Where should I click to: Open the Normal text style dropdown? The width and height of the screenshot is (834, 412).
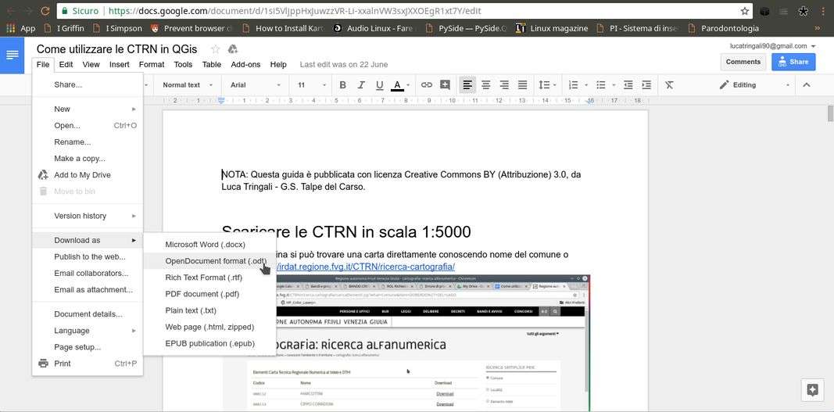(186, 84)
